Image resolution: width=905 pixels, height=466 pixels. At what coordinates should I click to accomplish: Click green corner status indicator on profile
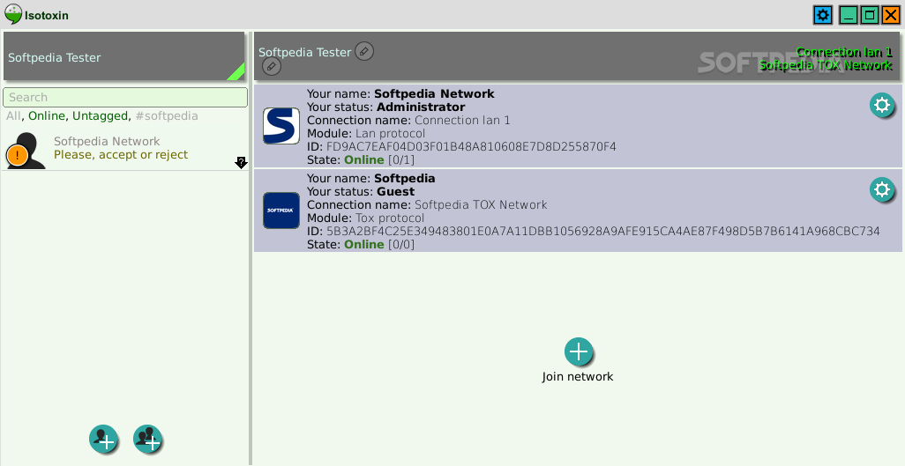point(237,73)
